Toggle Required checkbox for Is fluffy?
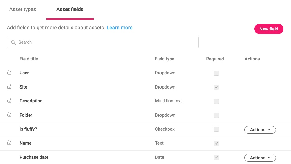Viewport: 291px width, 164px height. pyautogui.click(x=216, y=129)
